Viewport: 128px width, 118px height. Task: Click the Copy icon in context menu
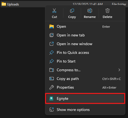tap(72, 11)
